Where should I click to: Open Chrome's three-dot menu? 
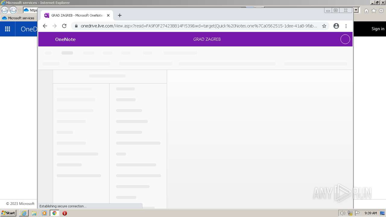pos(346,26)
